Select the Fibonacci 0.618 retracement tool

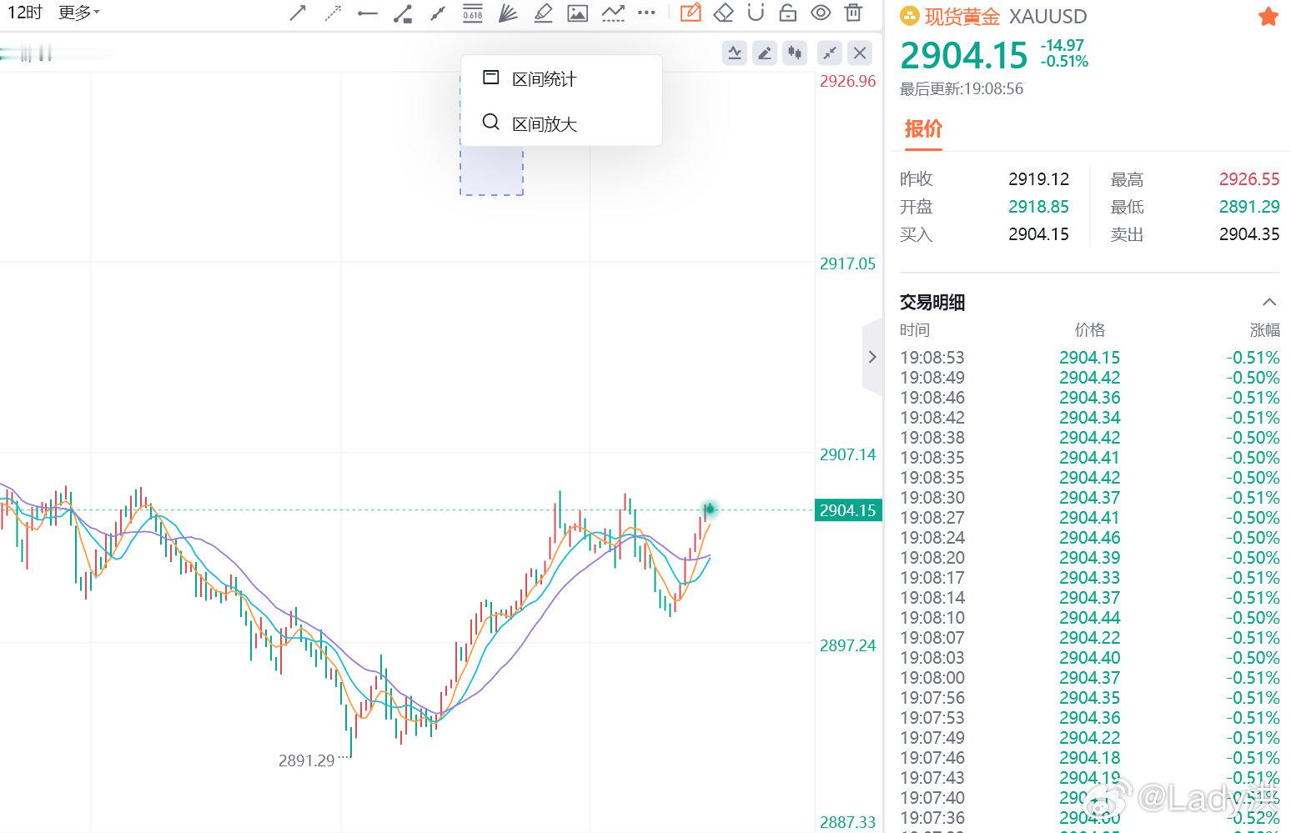point(473,13)
